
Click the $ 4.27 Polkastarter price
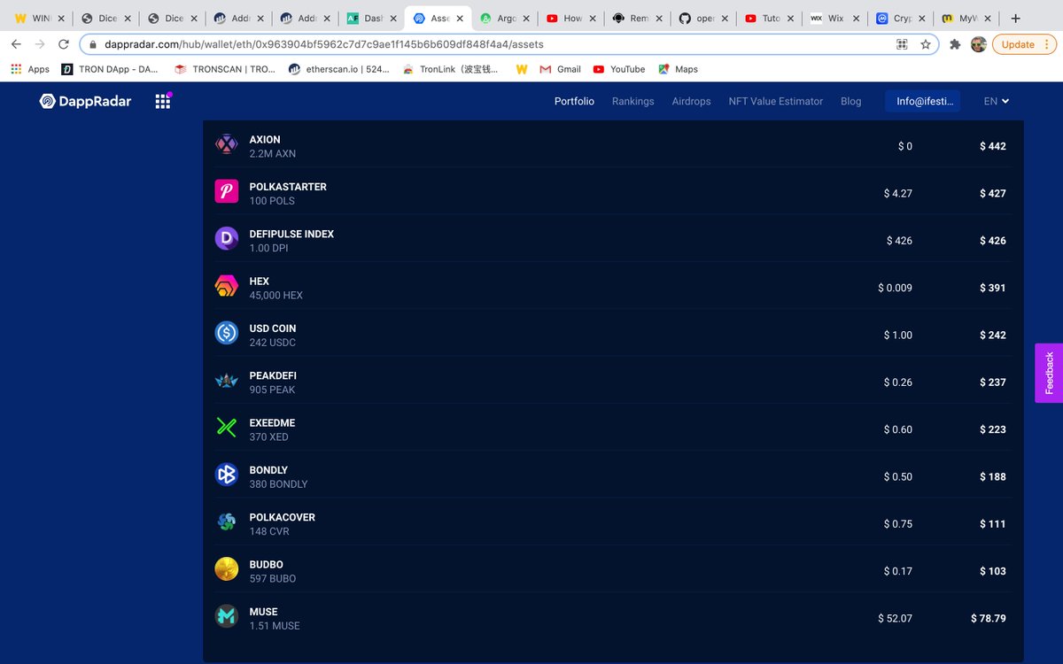(898, 193)
